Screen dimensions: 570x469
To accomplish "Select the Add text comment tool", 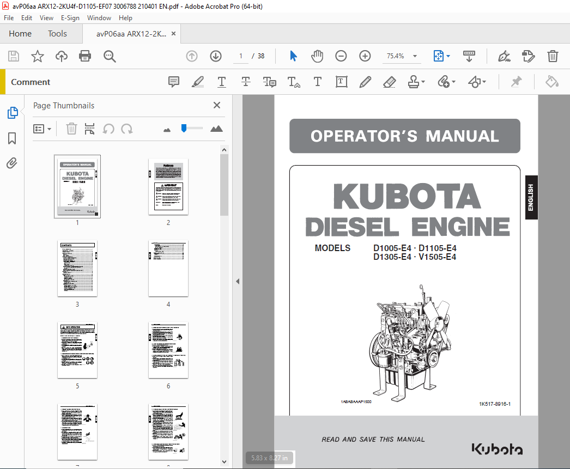I will pyautogui.click(x=317, y=82).
